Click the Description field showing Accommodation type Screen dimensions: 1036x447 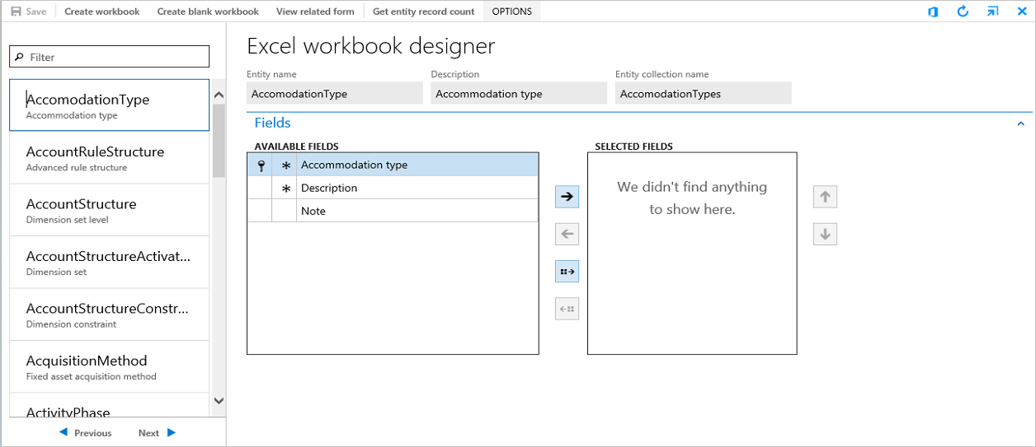[x=519, y=93]
